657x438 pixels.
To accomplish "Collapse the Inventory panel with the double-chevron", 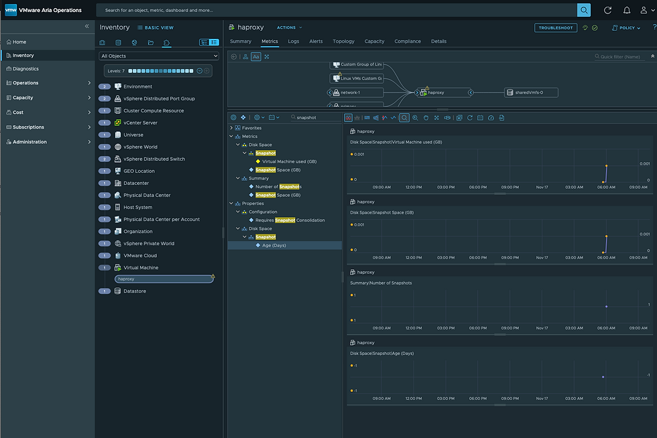I will coord(86,27).
